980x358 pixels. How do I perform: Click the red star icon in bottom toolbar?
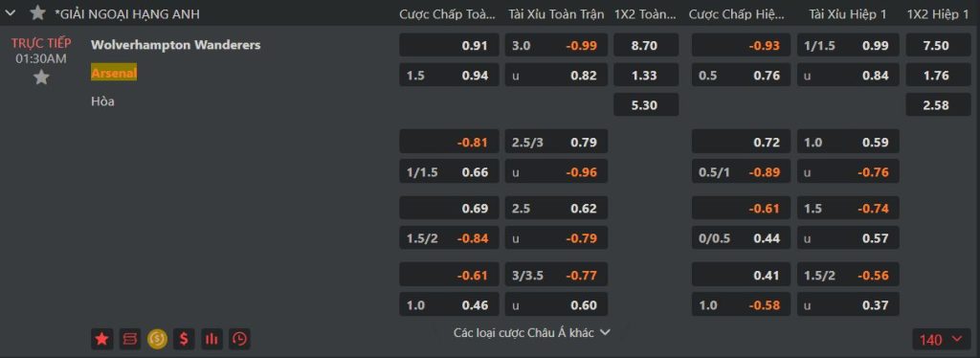101,339
